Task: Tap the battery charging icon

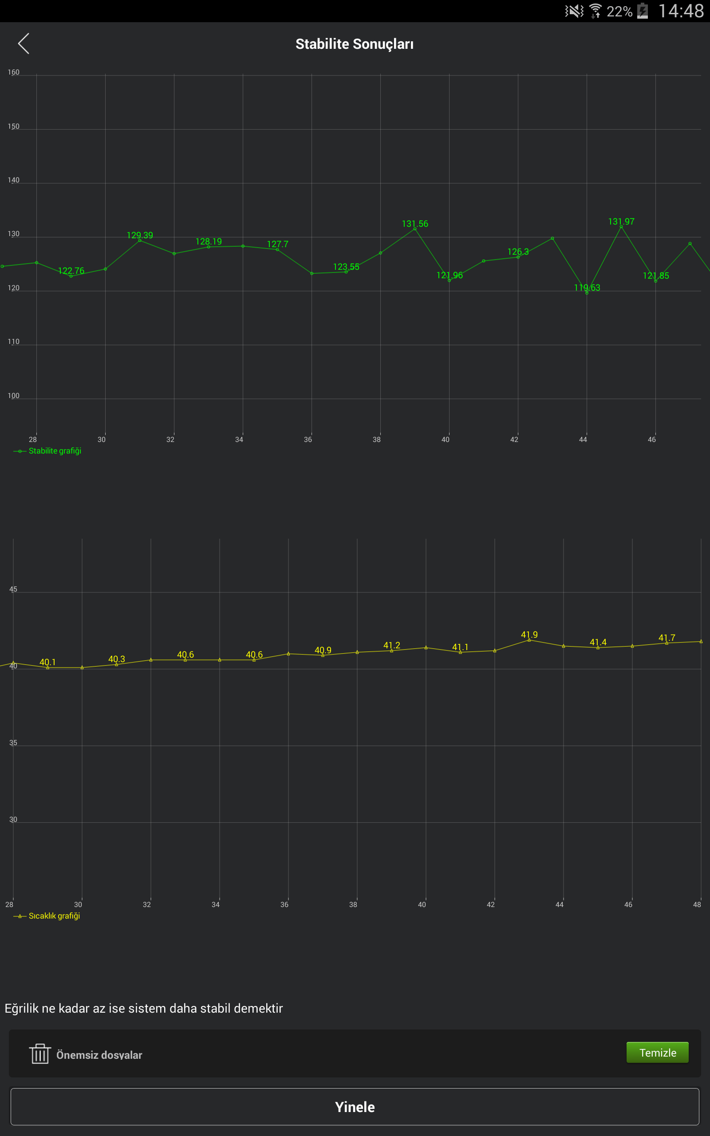Action: tap(643, 11)
